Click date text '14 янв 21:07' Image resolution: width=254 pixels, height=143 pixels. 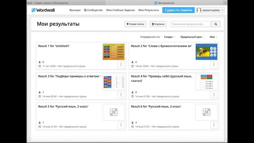(142, 127)
